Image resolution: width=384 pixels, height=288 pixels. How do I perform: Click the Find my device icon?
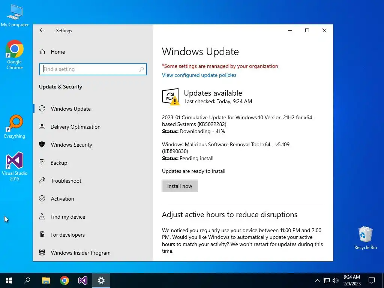pos(42,216)
